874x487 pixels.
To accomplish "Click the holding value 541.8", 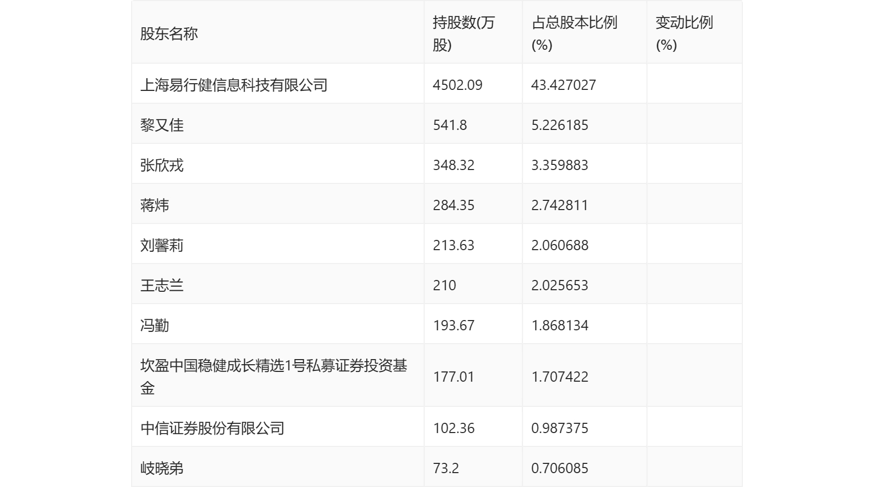I will coord(450,125).
